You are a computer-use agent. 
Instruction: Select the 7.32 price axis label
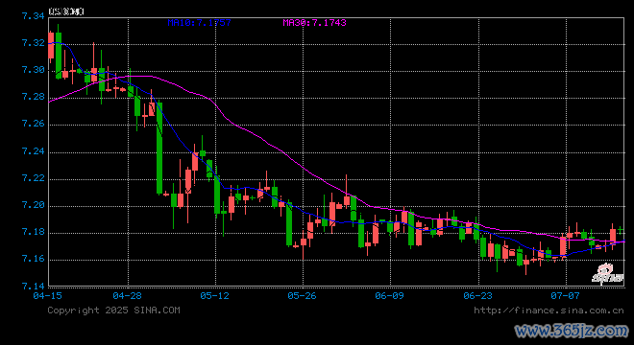34,43
